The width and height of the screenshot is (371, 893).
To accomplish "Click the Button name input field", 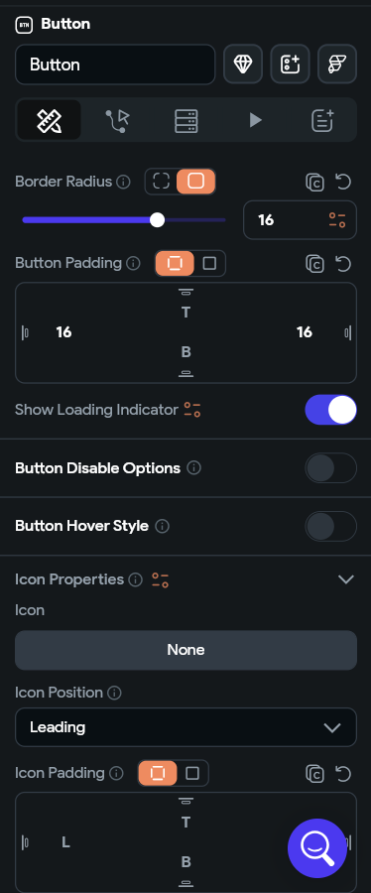I will click(115, 64).
